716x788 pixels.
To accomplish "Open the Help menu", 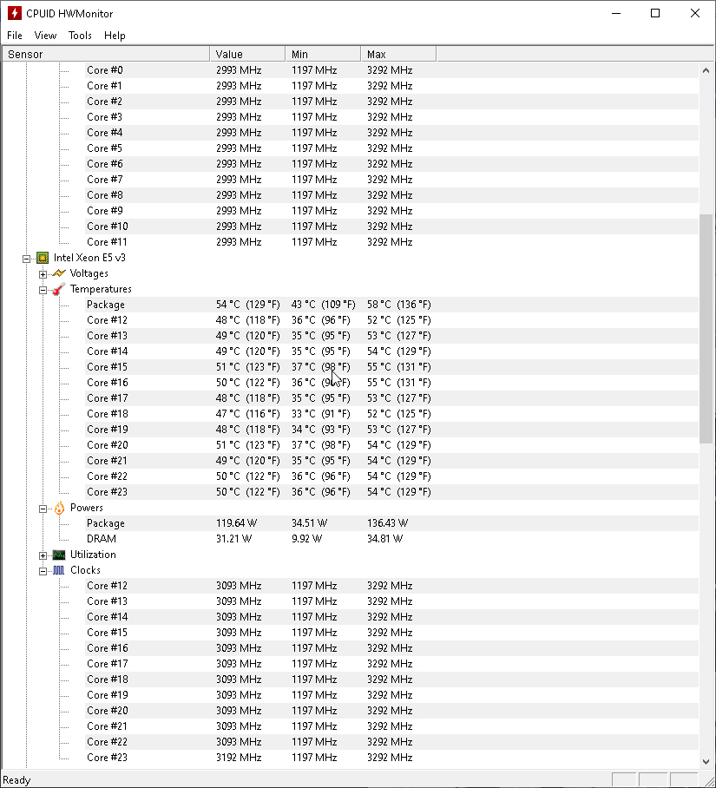I will [x=115, y=36].
